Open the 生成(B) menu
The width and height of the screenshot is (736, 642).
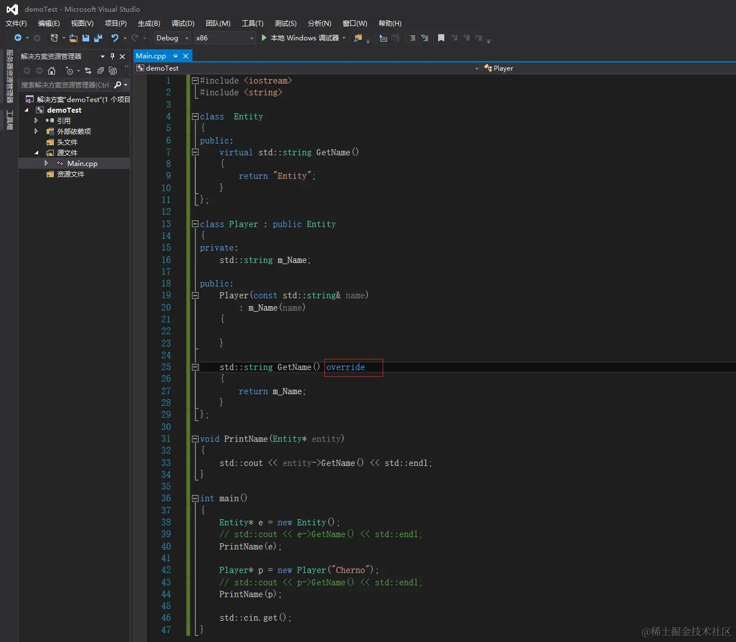(149, 24)
